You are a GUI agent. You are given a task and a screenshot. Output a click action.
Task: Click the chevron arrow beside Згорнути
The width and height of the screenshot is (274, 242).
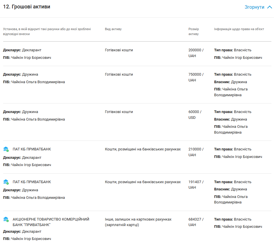(x=270, y=7)
